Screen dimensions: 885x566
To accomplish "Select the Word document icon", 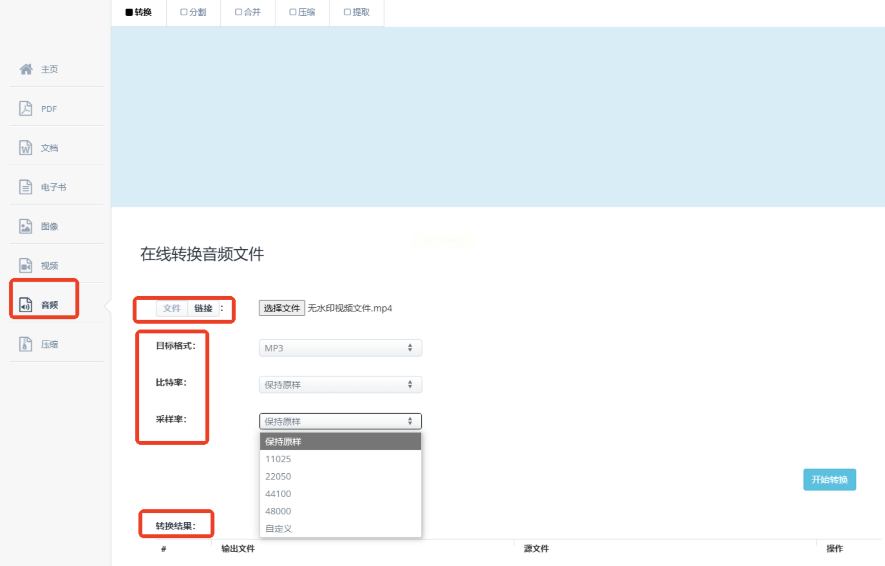I will pos(25,148).
